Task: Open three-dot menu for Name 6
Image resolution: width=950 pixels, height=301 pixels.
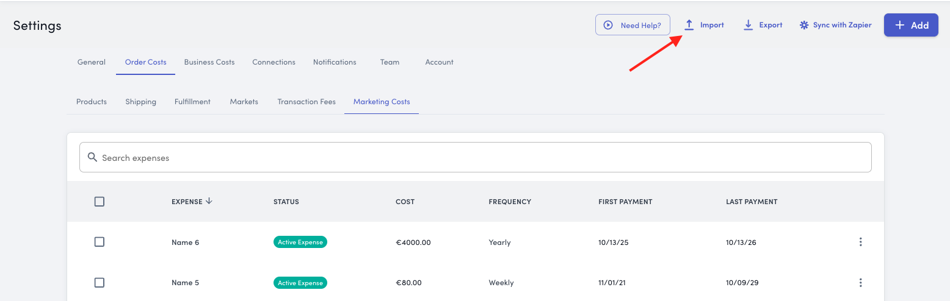Action: click(x=860, y=242)
